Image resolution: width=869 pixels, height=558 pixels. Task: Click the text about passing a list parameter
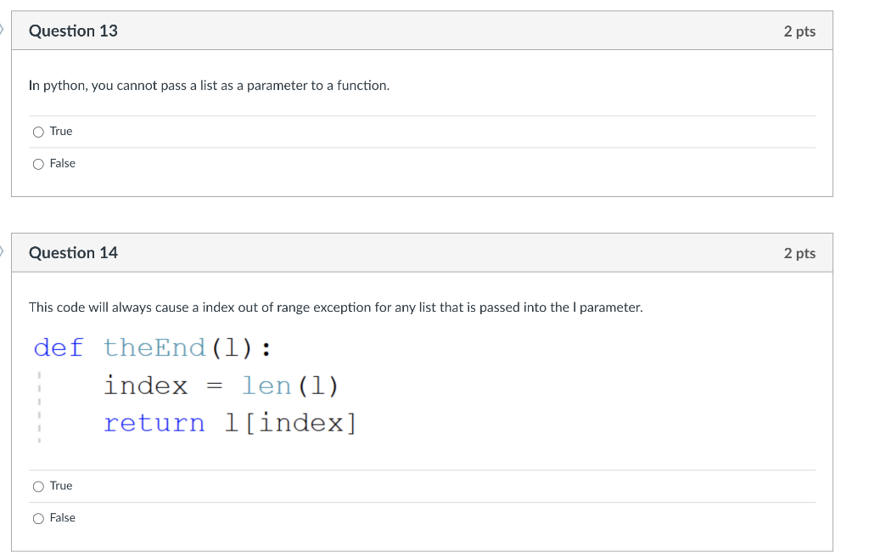pos(209,86)
